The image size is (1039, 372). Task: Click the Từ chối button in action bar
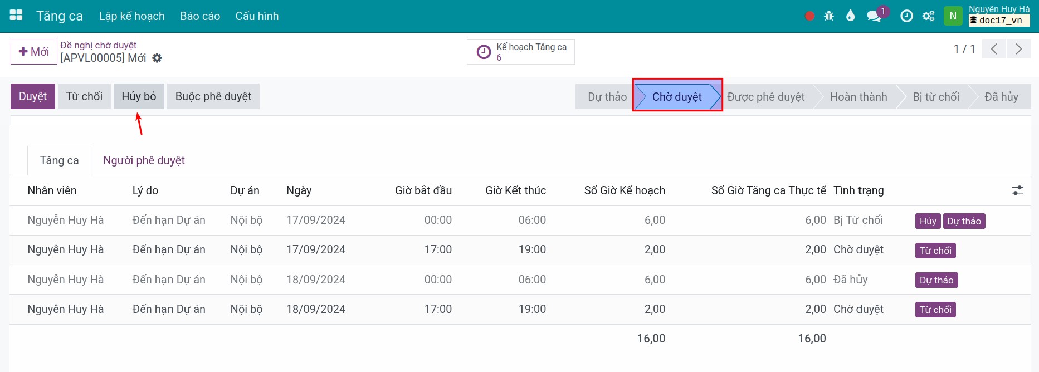[84, 96]
